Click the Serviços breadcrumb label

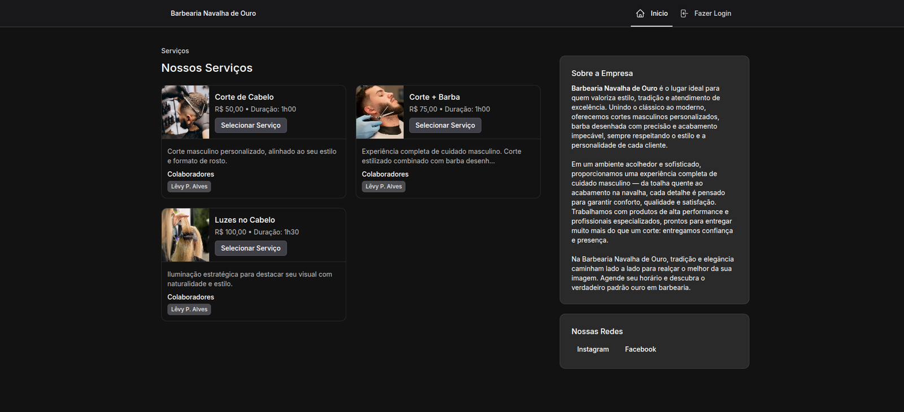[175, 51]
